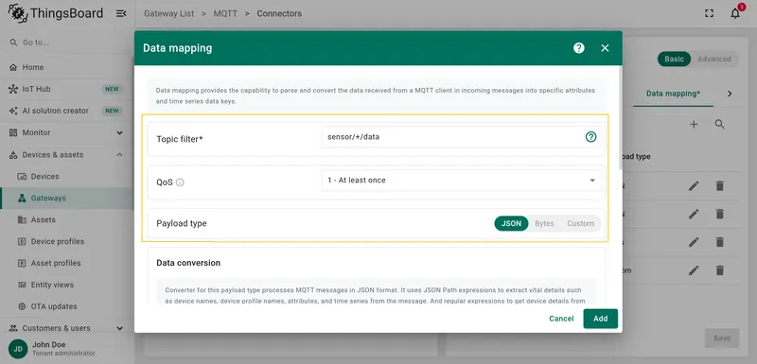The image size is (757, 364).
Task: Click the Devices & assets icon
Action: pyautogui.click(x=13, y=155)
